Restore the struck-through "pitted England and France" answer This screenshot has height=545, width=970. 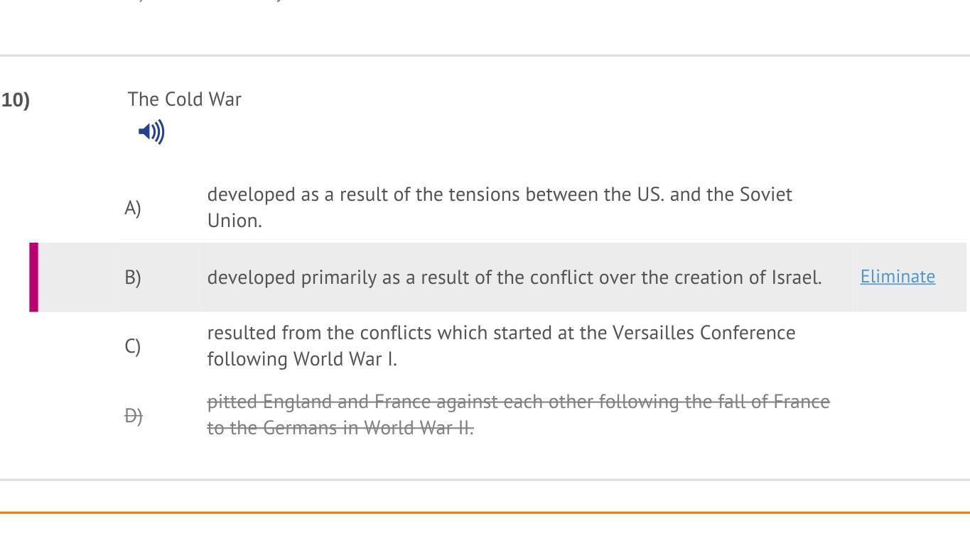click(518, 402)
